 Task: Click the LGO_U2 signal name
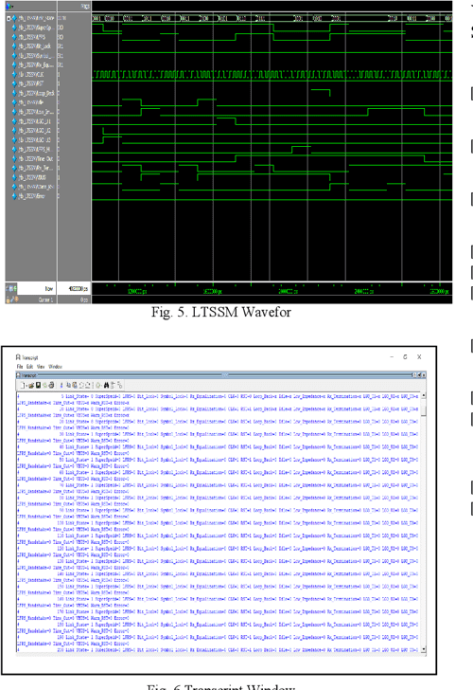click(x=35, y=131)
